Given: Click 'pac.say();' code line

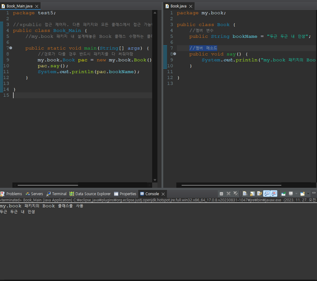Looking at the screenshot, I should [x=53, y=66].
